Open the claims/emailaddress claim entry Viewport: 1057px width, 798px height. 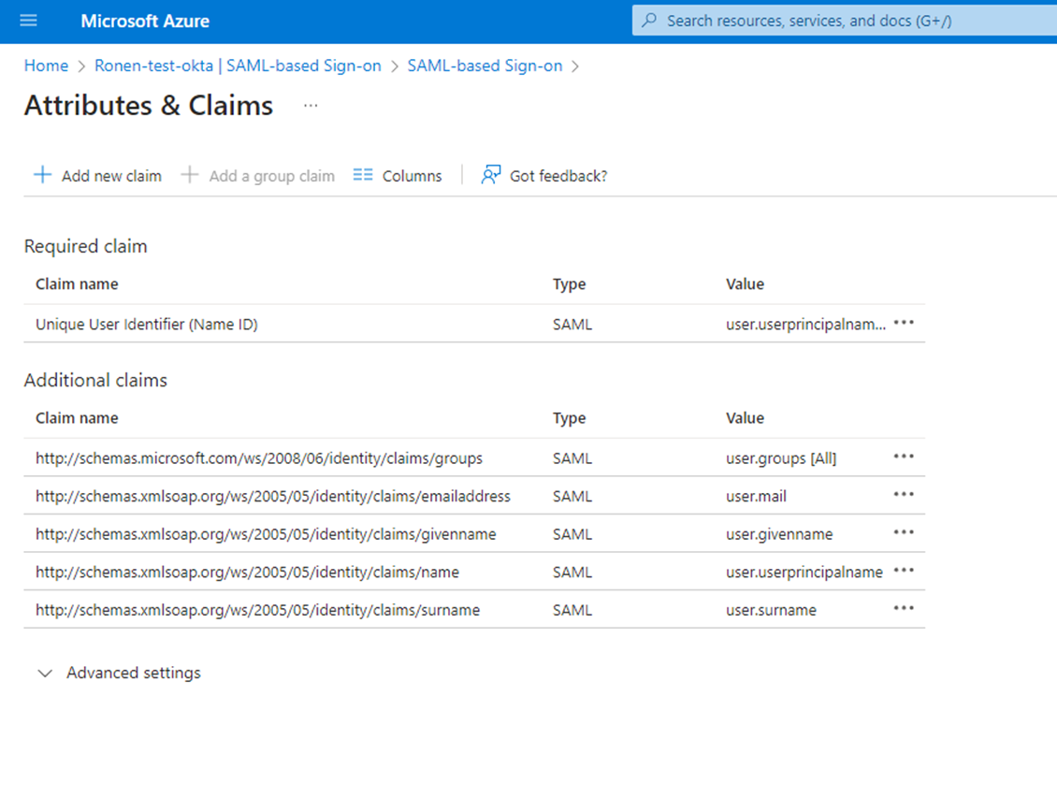pyautogui.click(x=273, y=497)
